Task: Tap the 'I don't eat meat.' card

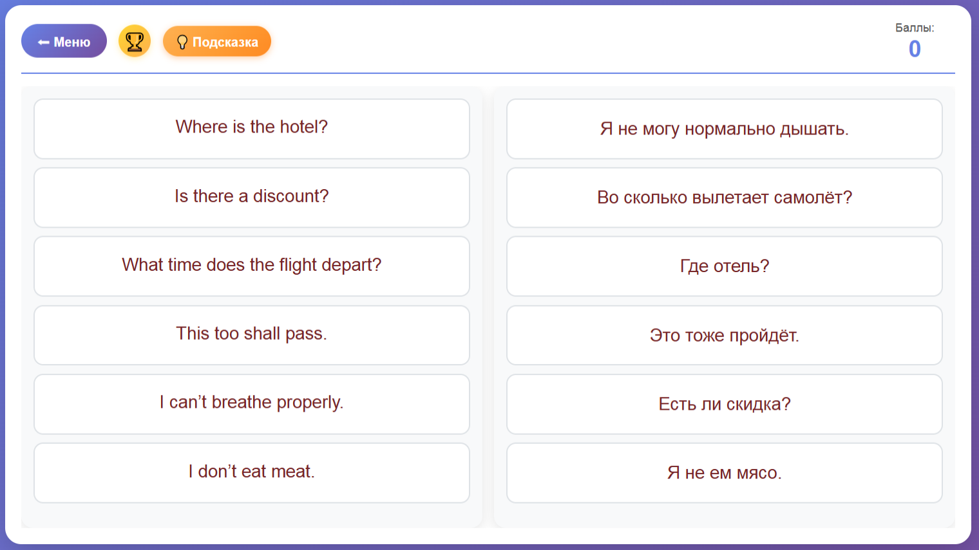Action: coord(251,472)
